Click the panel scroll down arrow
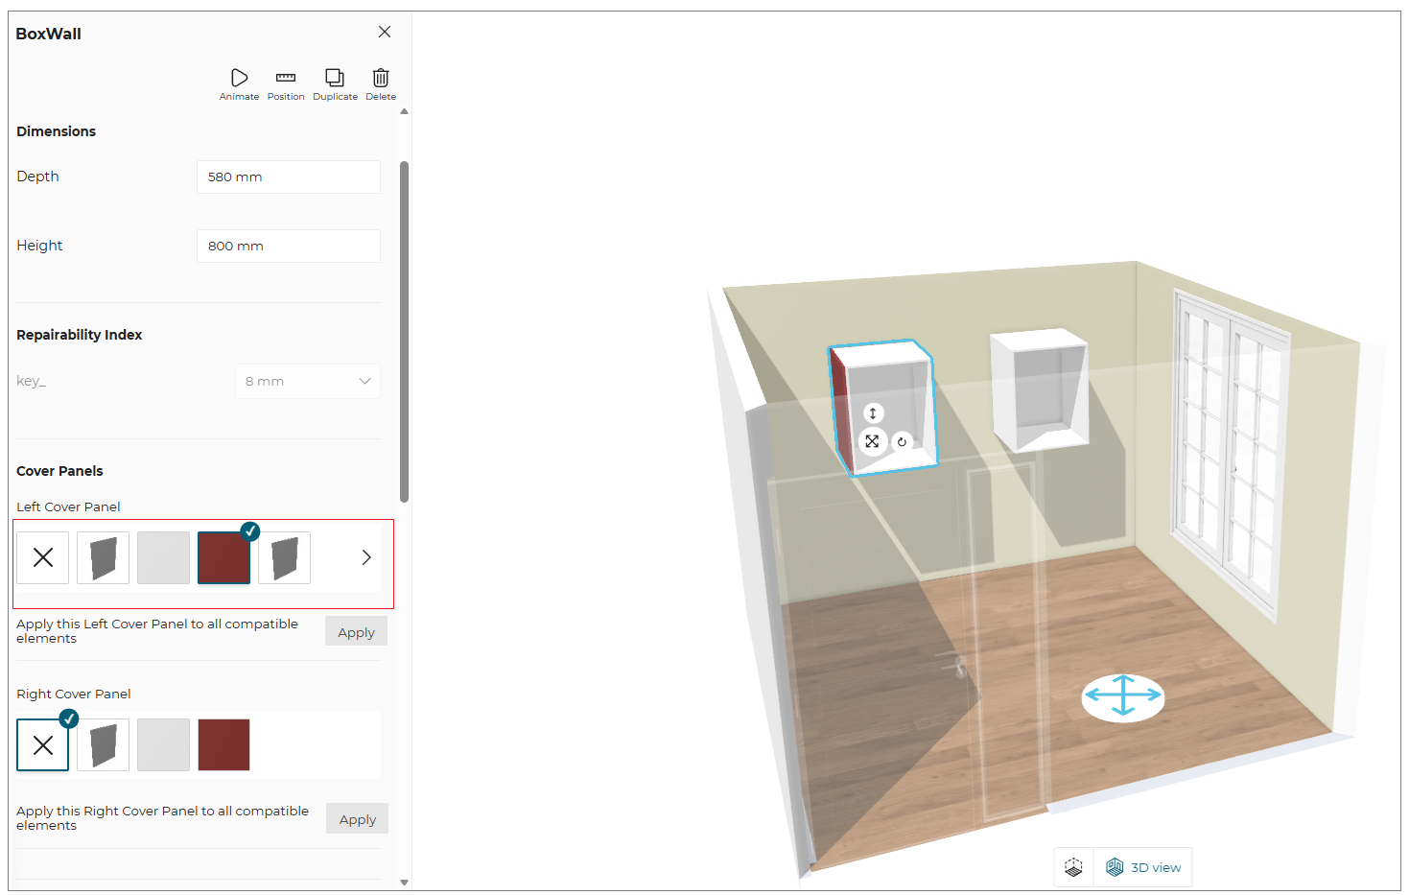1409x895 pixels. click(x=404, y=882)
